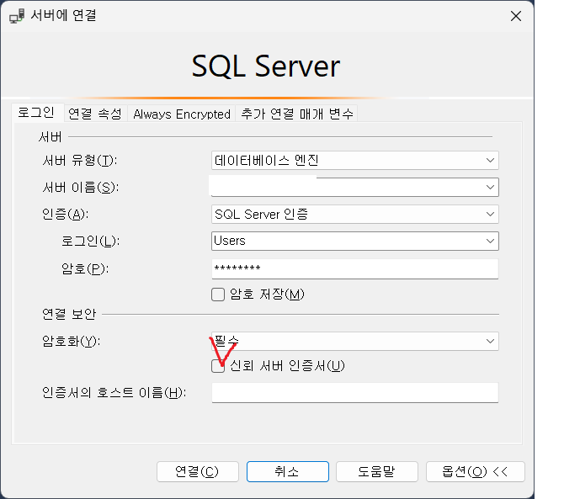Click the 신뢰 서버 인증서(U) label text
Image resolution: width=564 pixels, height=499 pixels.
click(x=287, y=366)
